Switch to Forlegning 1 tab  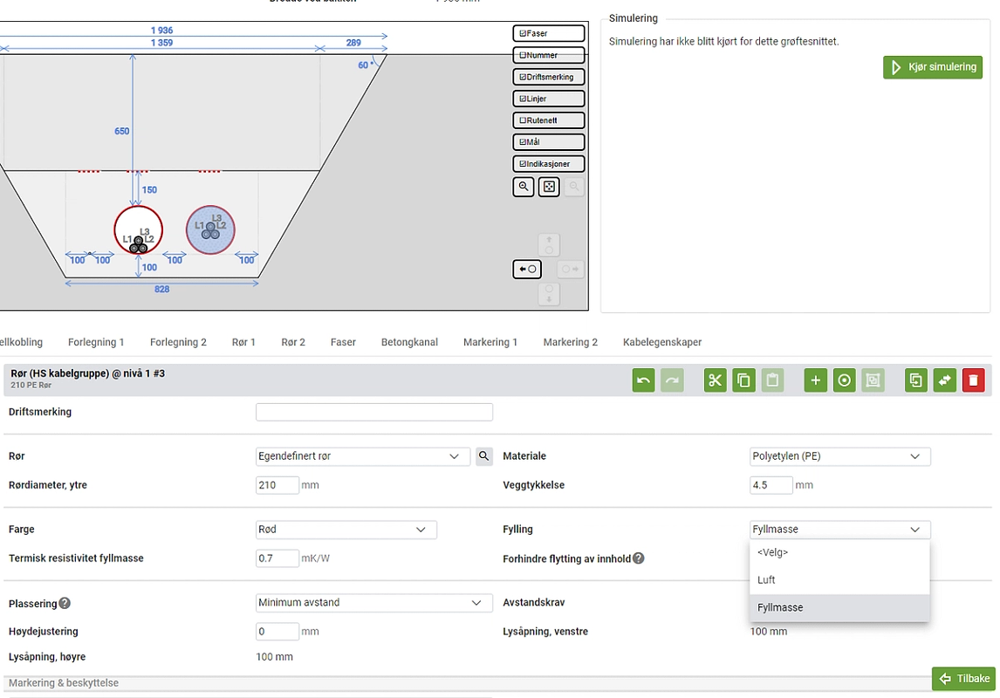coord(96,342)
